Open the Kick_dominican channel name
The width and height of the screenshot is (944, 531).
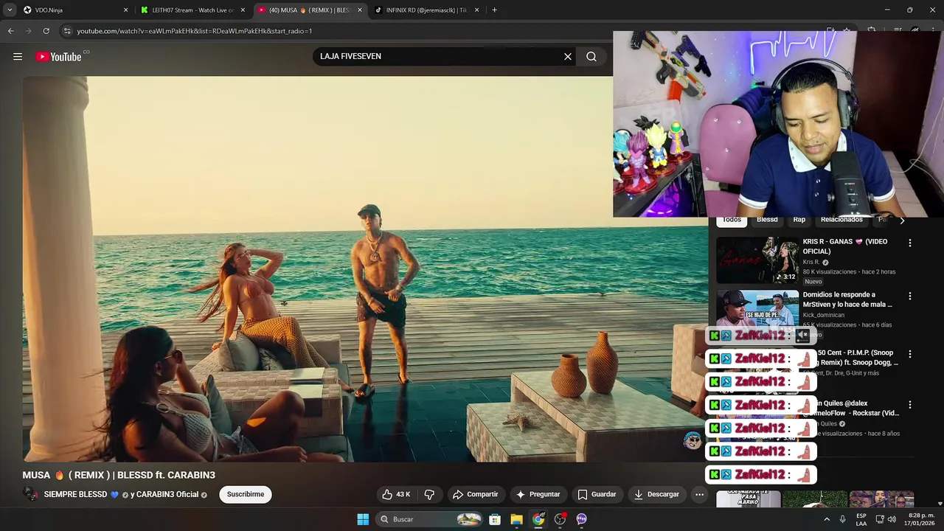823,315
